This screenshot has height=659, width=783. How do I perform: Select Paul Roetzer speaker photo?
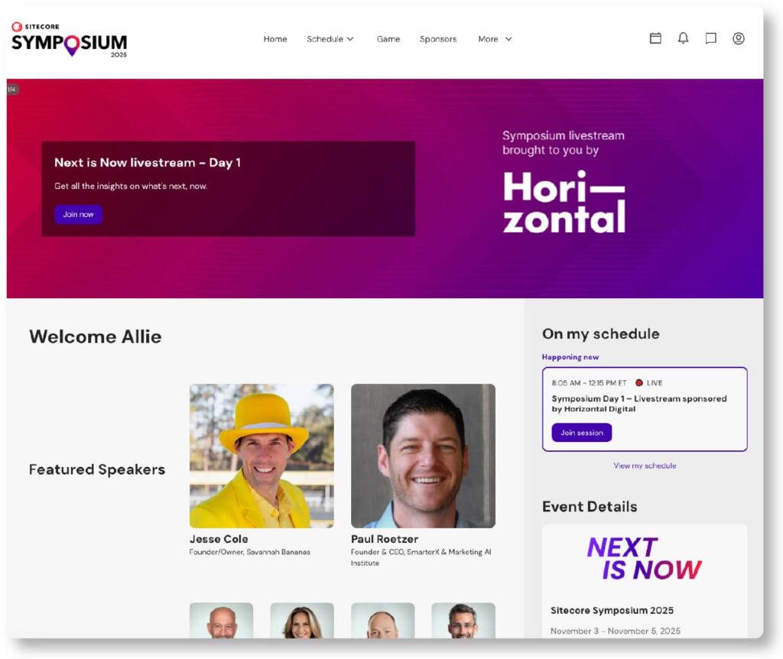pyautogui.click(x=423, y=456)
